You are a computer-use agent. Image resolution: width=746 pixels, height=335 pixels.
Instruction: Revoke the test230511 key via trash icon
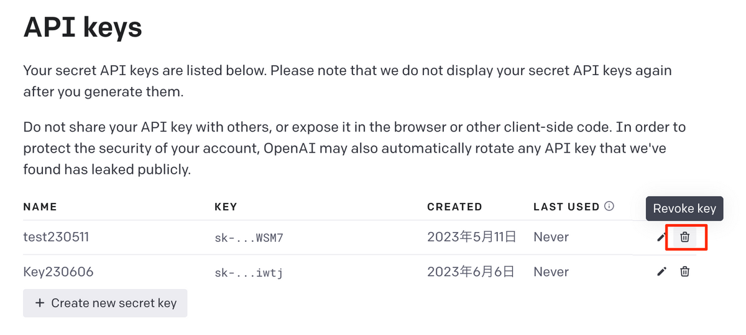(x=684, y=237)
